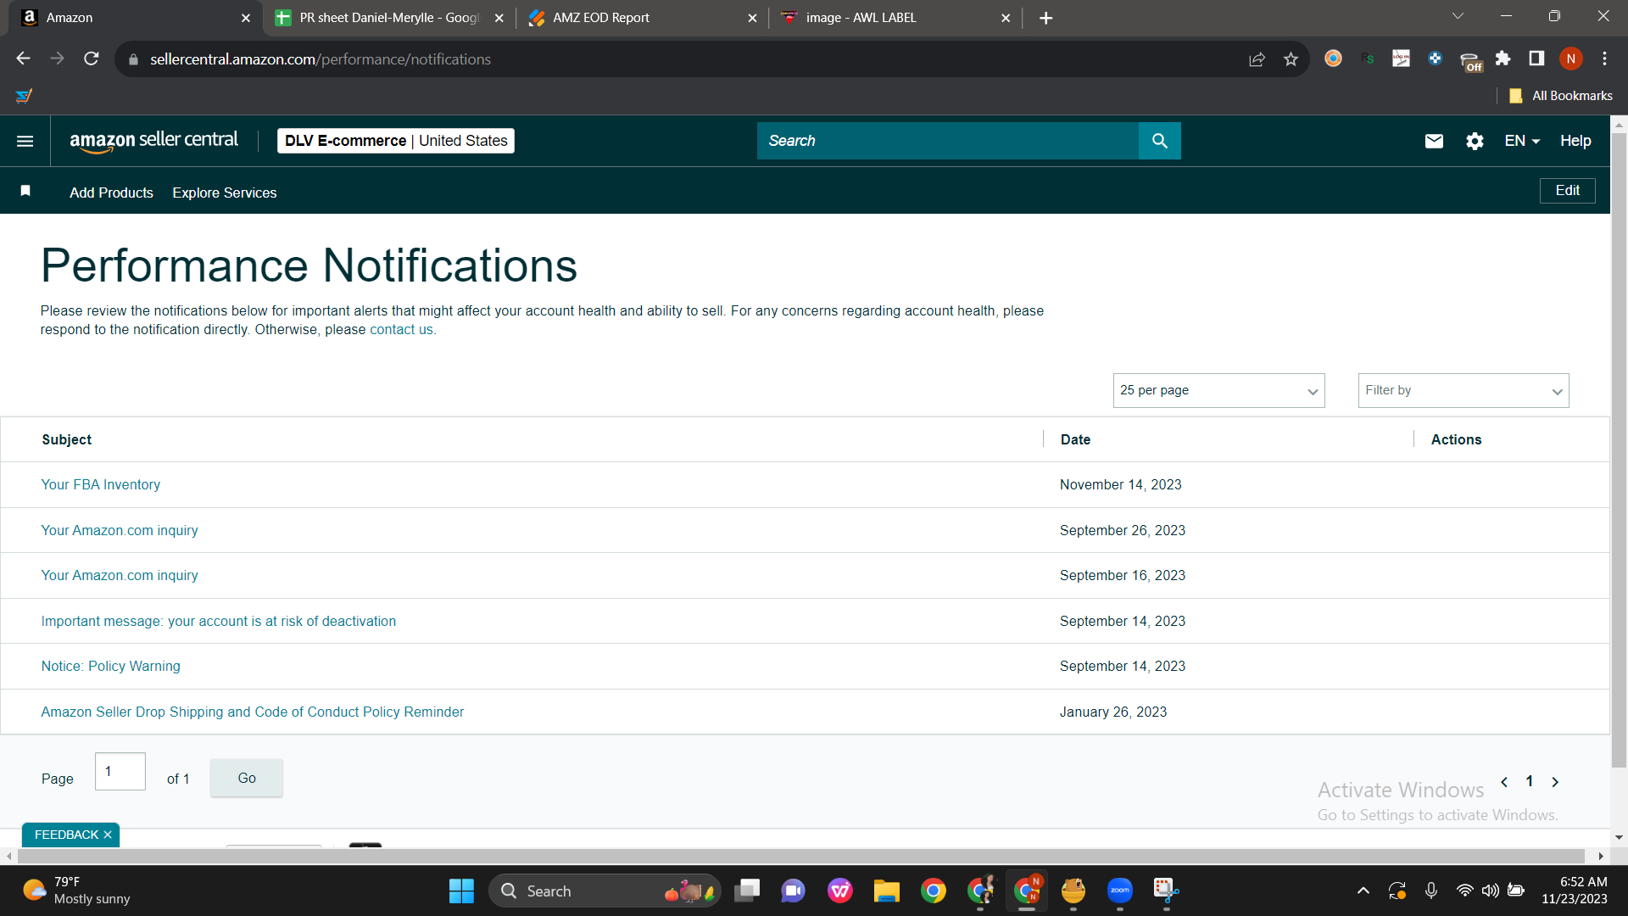Open the Notice: Policy Warning notification
Viewport: 1628px width, 916px height.
pyautogui.click(x=111, y=667)
